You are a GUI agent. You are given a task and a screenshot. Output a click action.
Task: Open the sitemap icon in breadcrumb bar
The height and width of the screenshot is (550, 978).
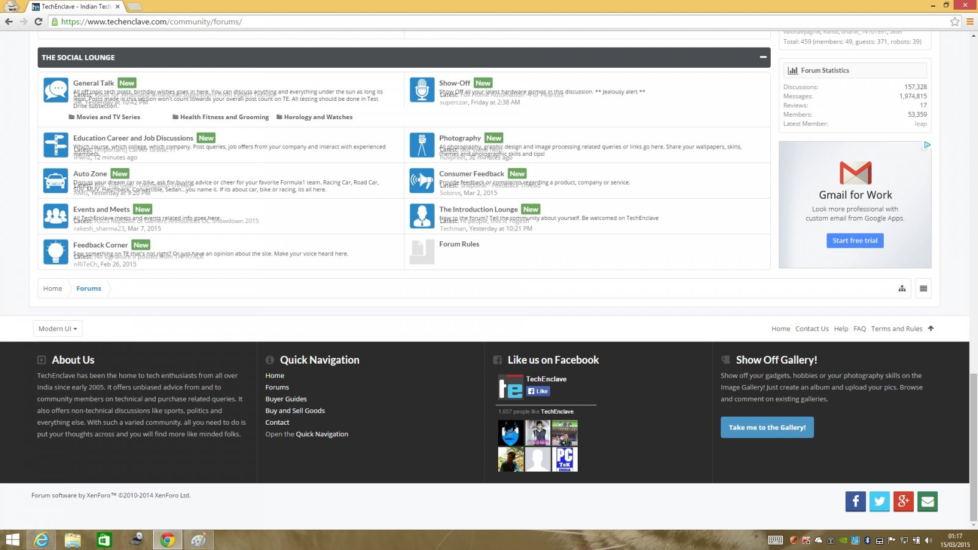902,288
